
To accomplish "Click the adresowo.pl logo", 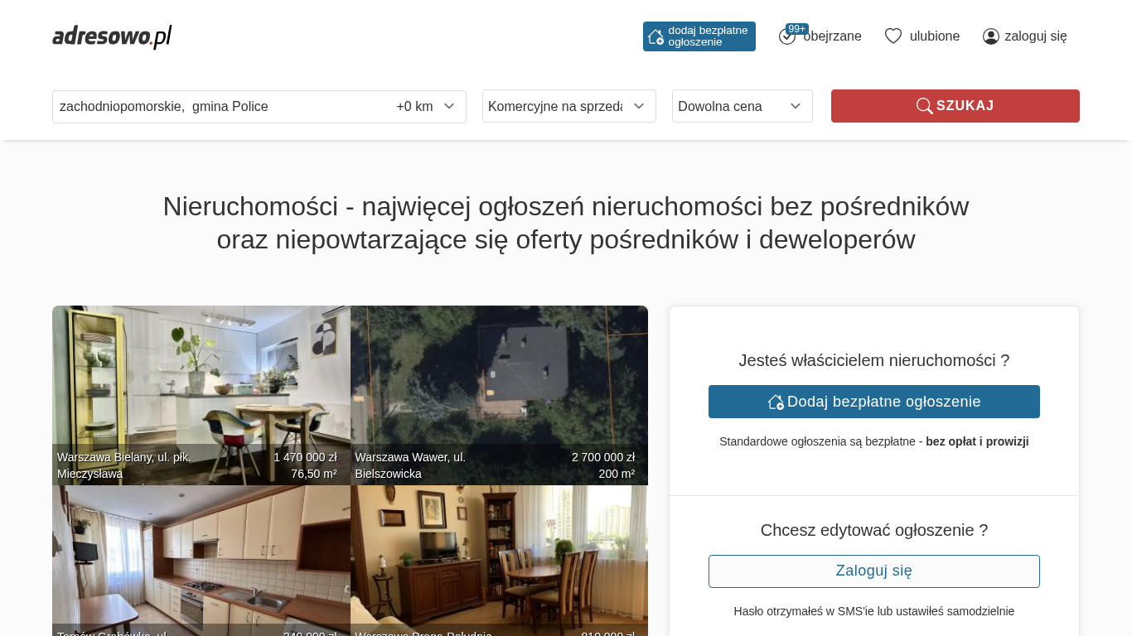I will (x=112, y=36).
